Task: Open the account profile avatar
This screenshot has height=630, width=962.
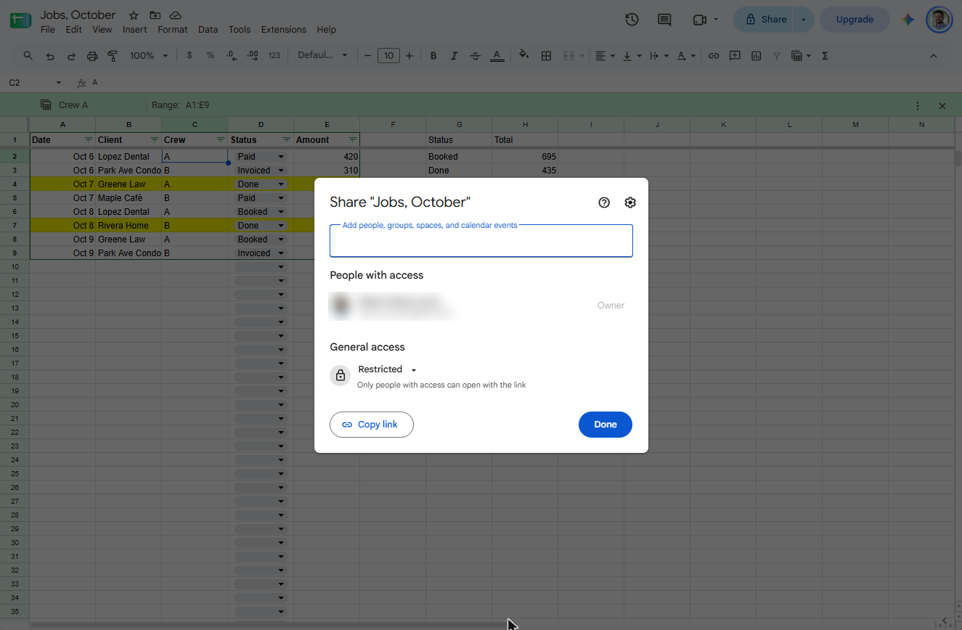Action: pyautogui.click(x=939, y=20)
